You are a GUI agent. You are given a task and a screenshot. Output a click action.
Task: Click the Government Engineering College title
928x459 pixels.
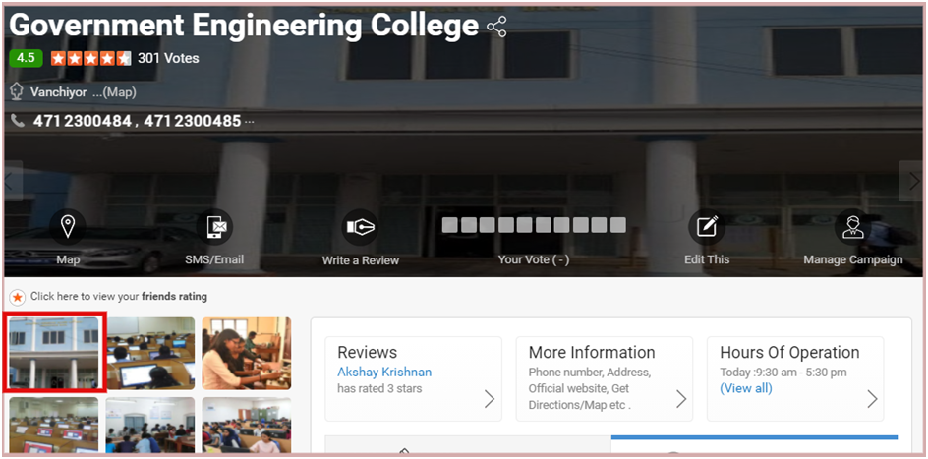pos(244,27)
